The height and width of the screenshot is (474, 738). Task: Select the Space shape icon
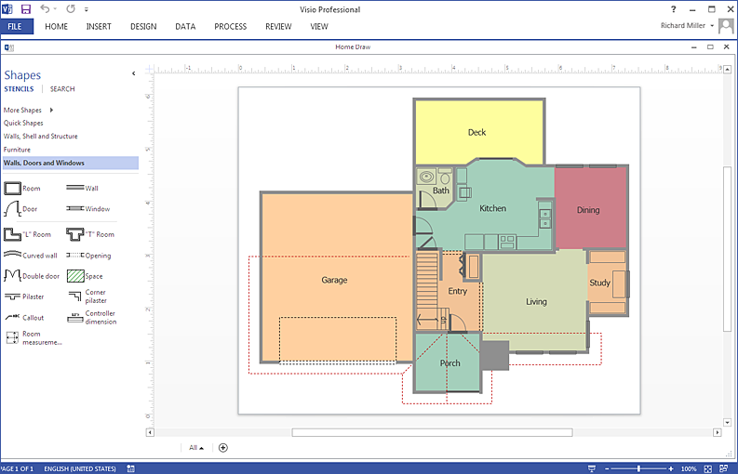(x=75, y=276)
